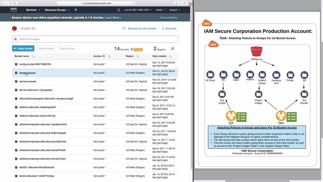Click the Graphic Design folder in diagram
The height and width of the screenshot is (182, 323).
coord(262,75)
